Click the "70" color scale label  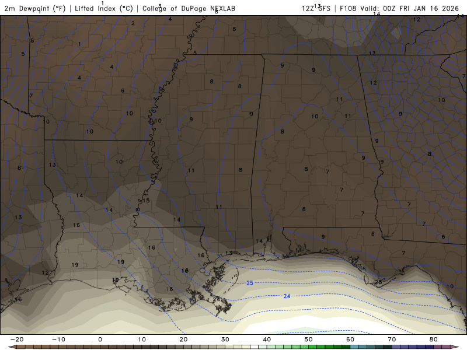pos(392,339)
